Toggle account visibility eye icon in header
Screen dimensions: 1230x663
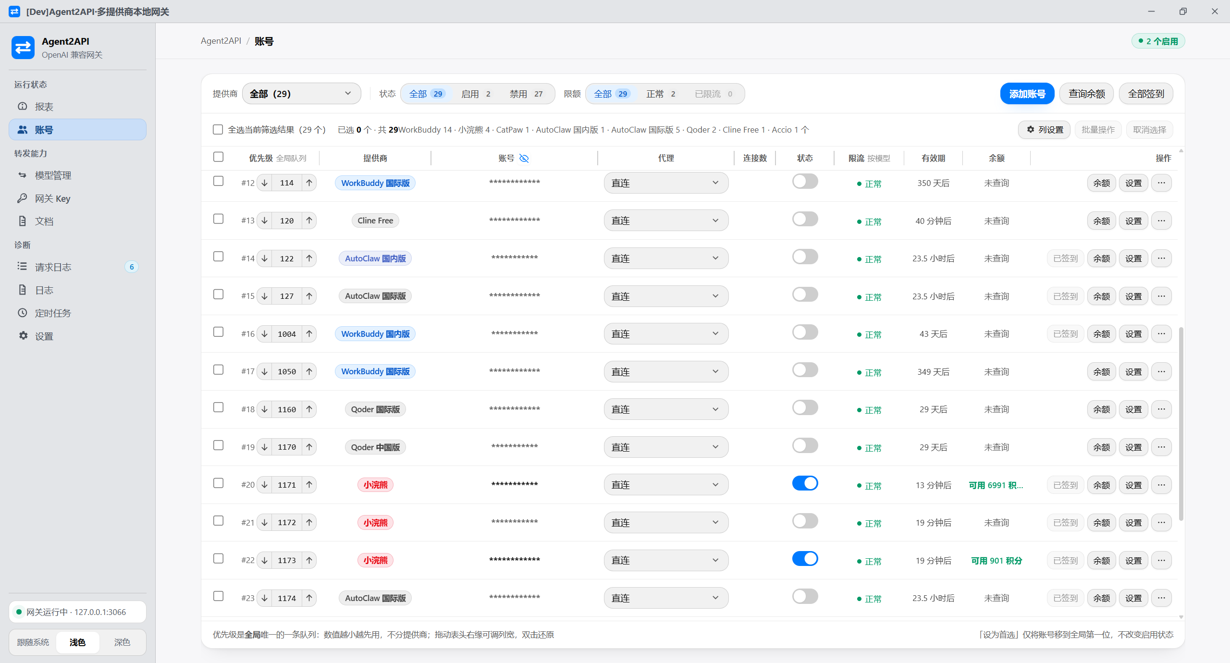click(x=524, y=158)
